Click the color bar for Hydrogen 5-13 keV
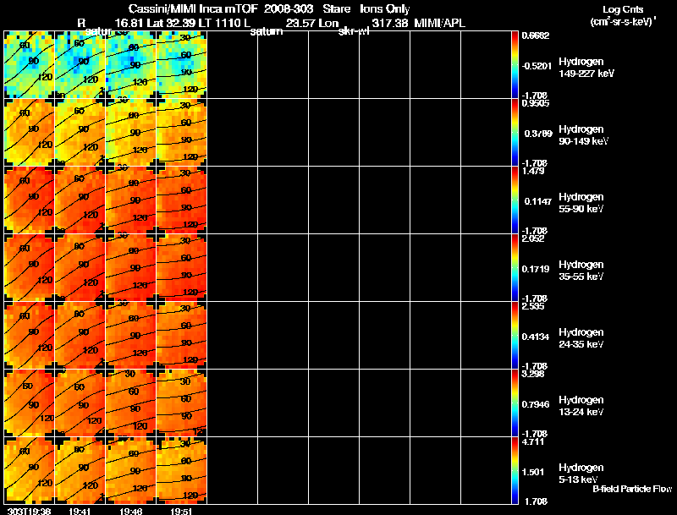Viewport: 677px width, 515px height. tap(515, 470)
